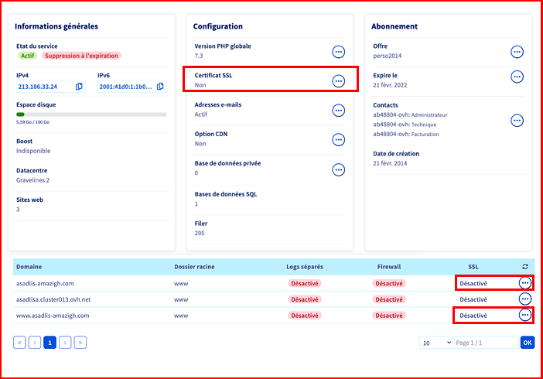Open the Adresses e-mails options menu
The width and height of the screenshot is (543, 379).
click(x=338, y=111)
